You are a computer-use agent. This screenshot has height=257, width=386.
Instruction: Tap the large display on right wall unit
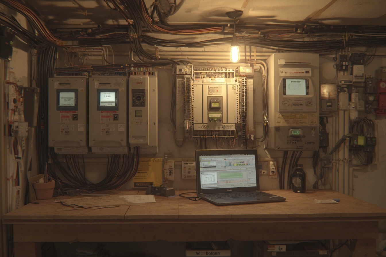coord(296,87)
